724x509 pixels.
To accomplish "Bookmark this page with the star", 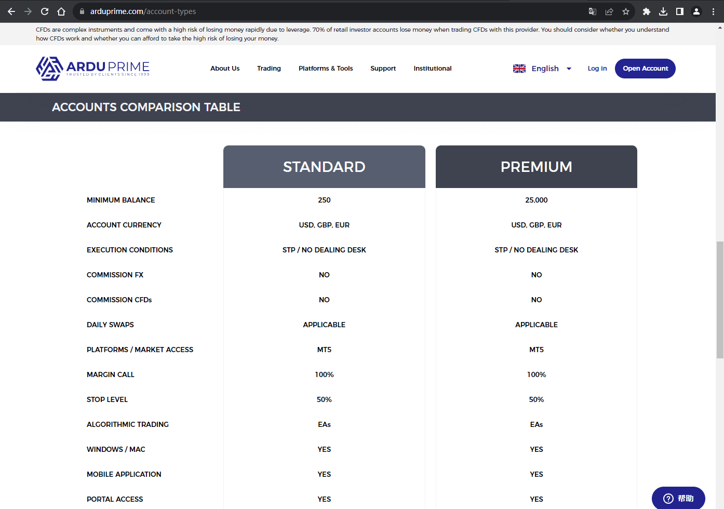I will (x=626, y=11).
